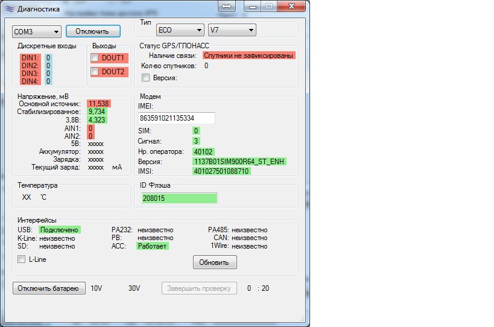
Task: Open the V7 version dropdown
Action: (x=232, y=30)
